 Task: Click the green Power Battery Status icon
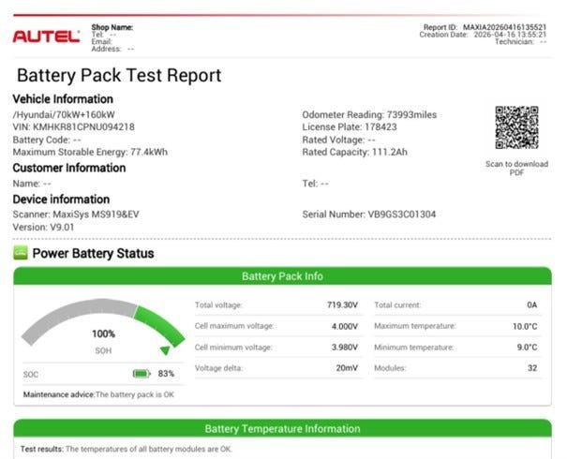click(21, 253)
